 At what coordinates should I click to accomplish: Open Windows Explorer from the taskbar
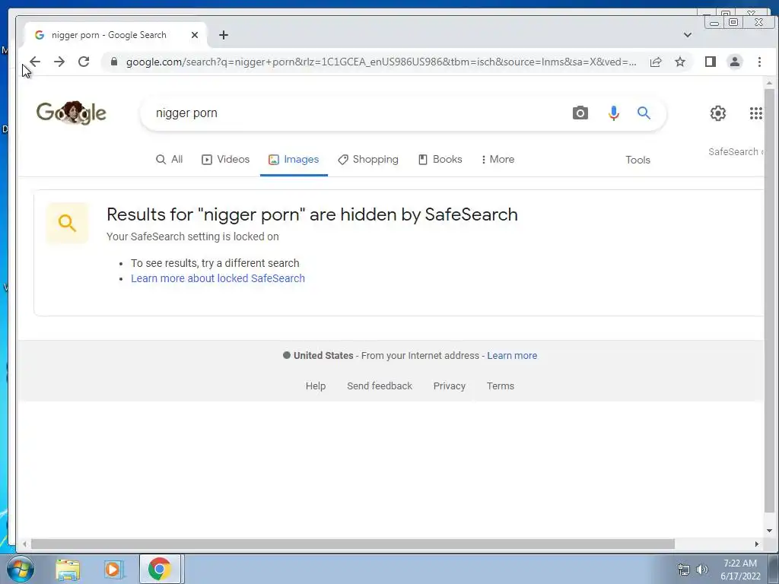point(68,570)
